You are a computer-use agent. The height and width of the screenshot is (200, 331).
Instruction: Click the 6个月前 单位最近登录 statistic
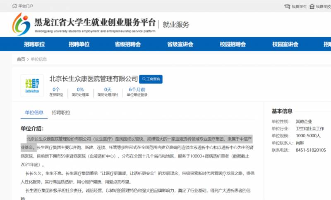[x=137, y=92]
